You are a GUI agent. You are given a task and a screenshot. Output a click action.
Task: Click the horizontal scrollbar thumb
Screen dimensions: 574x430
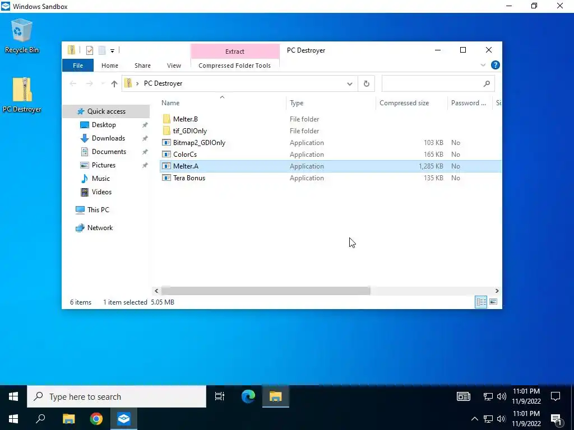click(x=266, y=291)
